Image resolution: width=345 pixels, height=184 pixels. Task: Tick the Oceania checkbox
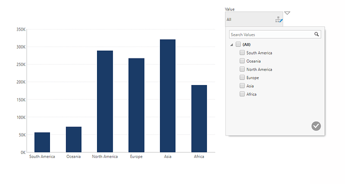[x=242, y=60]
